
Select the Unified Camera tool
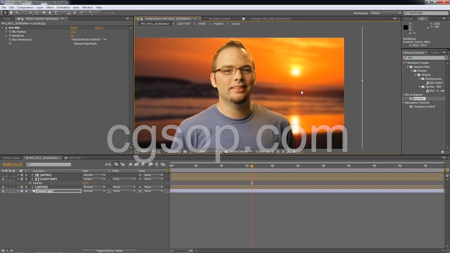click(x=31, y=13)
